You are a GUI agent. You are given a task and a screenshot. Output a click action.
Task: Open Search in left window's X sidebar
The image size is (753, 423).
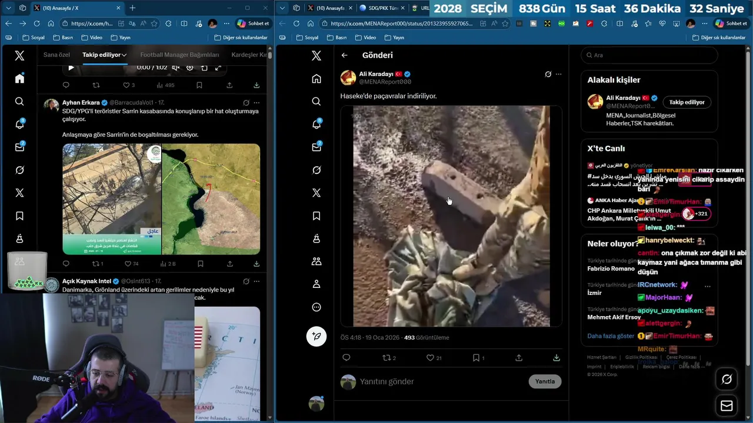19,102
